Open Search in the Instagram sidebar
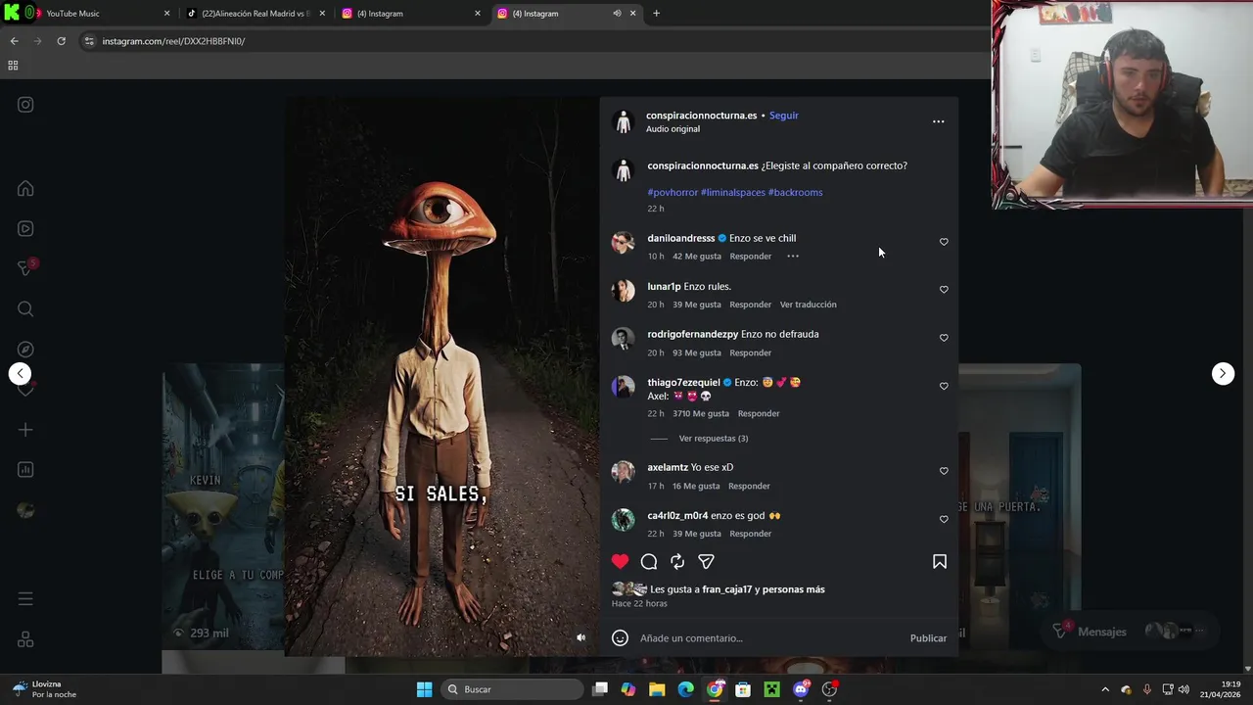1253x705 pixels. click(25, 309)
